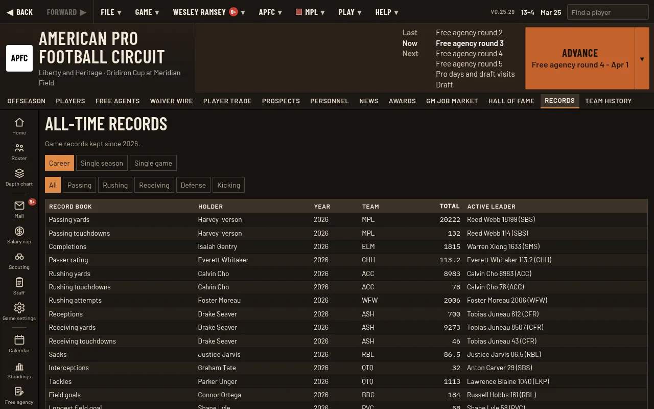This screenshot has height=409, width=654.
Task: Open the Salary cap sidebar icon
Action: 19,235
